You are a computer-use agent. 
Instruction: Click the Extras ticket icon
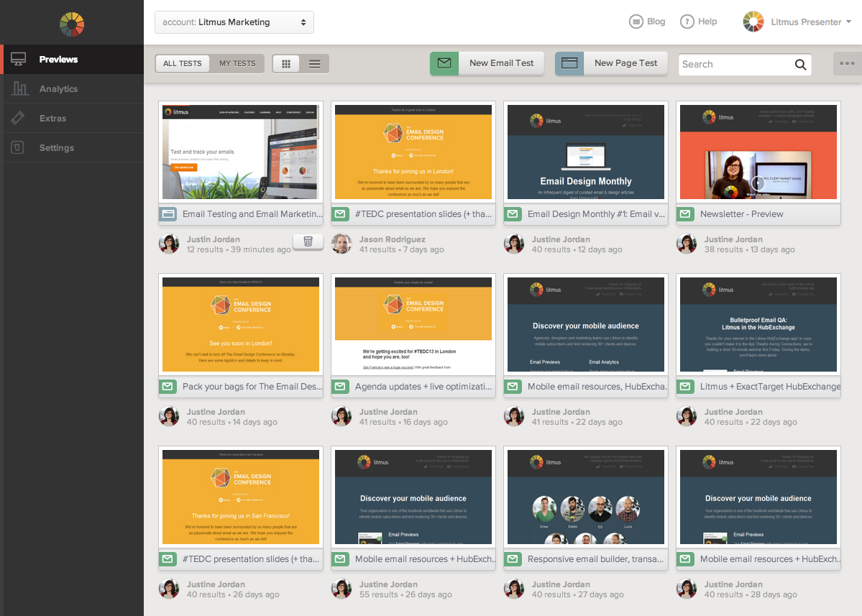coord(17,118)
